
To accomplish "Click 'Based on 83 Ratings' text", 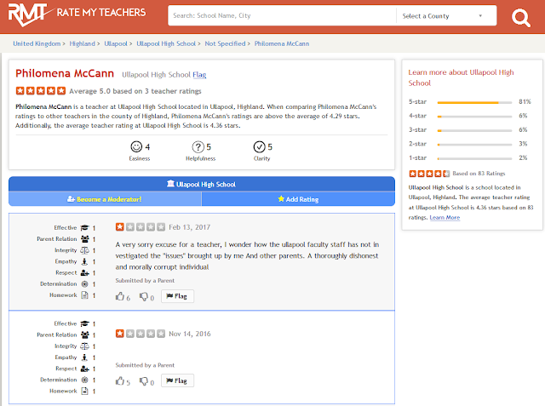I will [x=479, y=174].
